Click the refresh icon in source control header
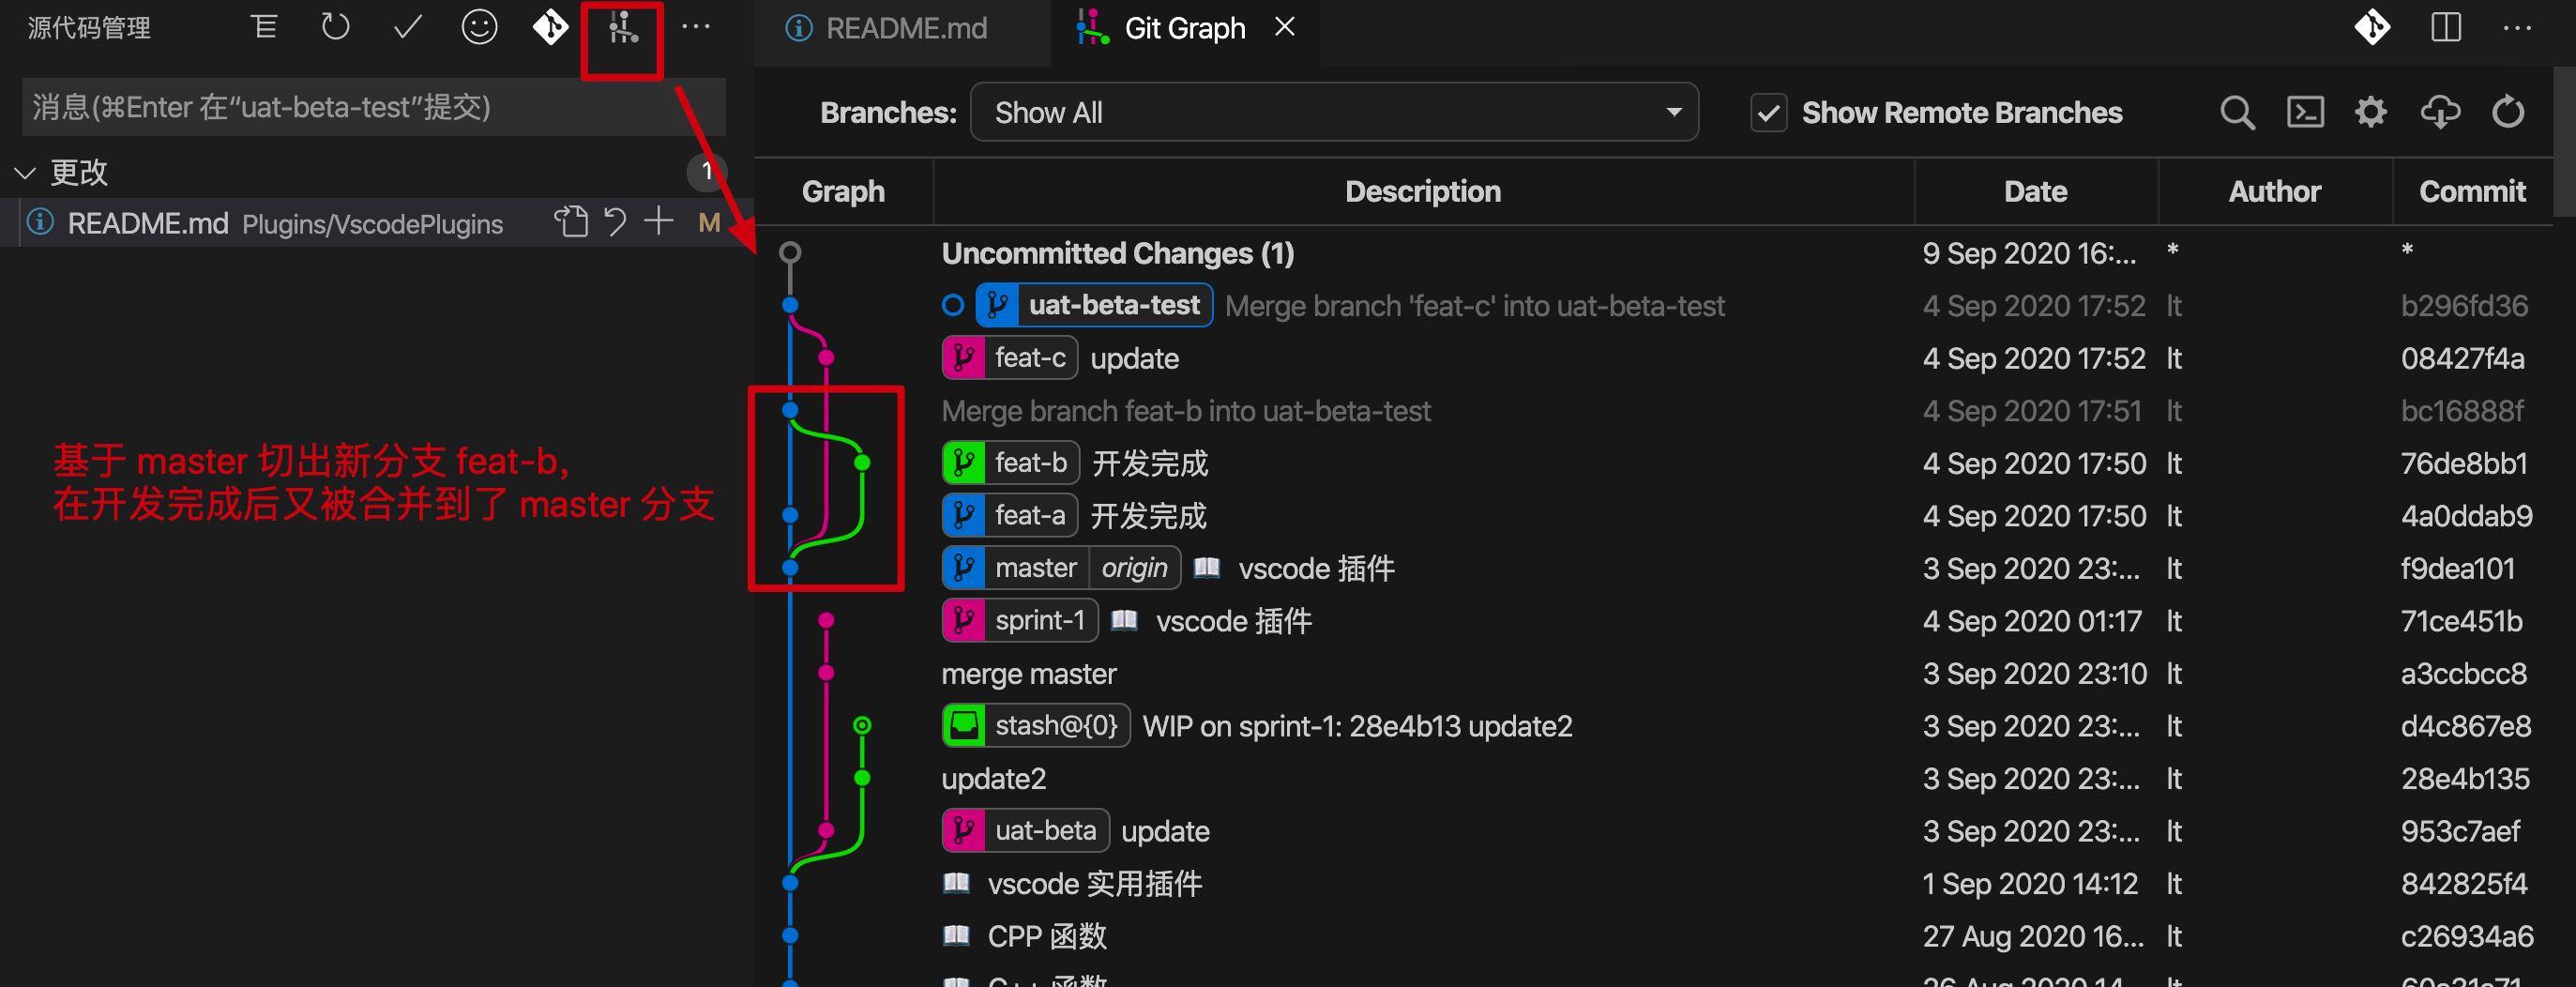The height and width of the screenshot is (987, 2576). click(335, 28)
